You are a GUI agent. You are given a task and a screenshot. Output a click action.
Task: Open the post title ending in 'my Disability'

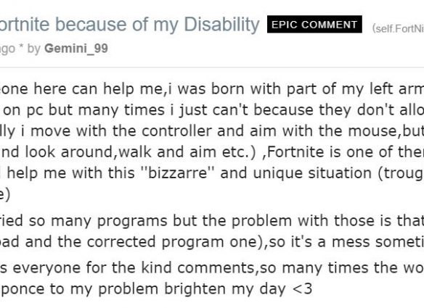pyautogui.click(x=129, y=25)
